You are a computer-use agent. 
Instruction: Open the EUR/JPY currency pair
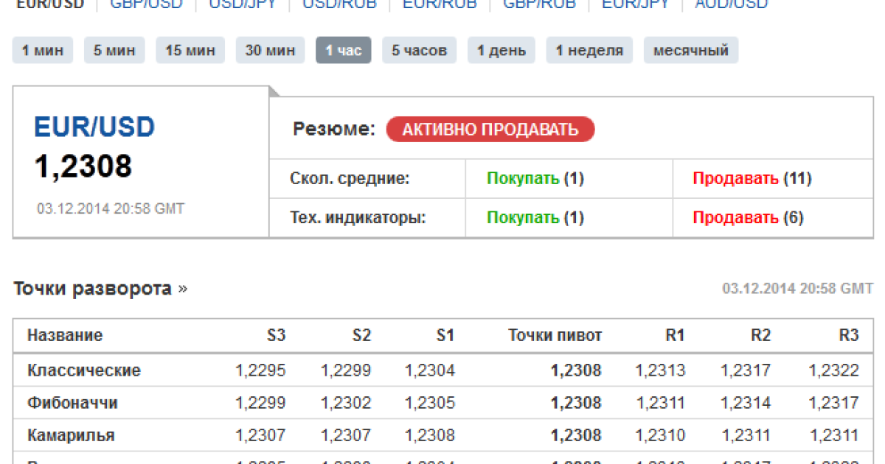tap(635, 4)
